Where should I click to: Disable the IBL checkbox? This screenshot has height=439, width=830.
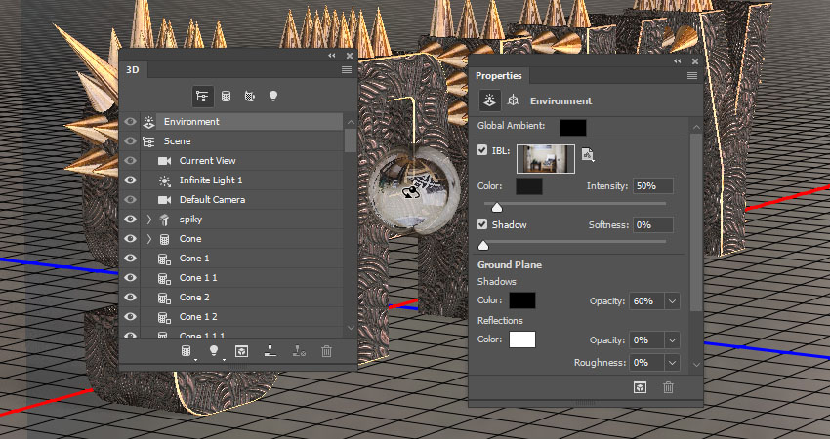(x=481, y=150)
